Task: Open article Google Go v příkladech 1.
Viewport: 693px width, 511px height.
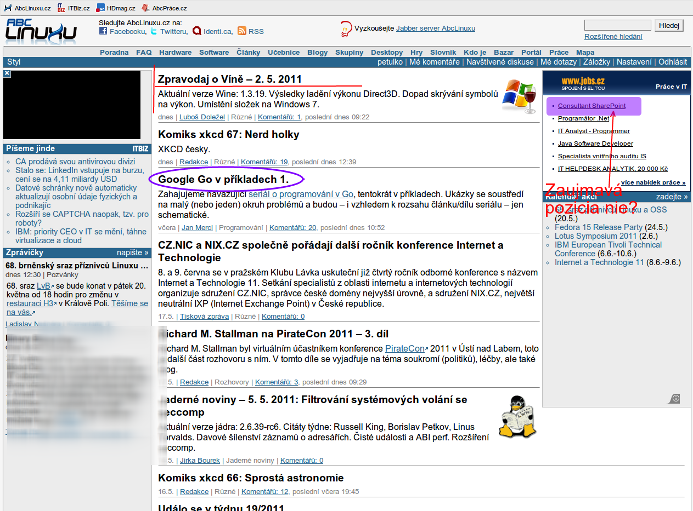Action: (x=223, y=179)
